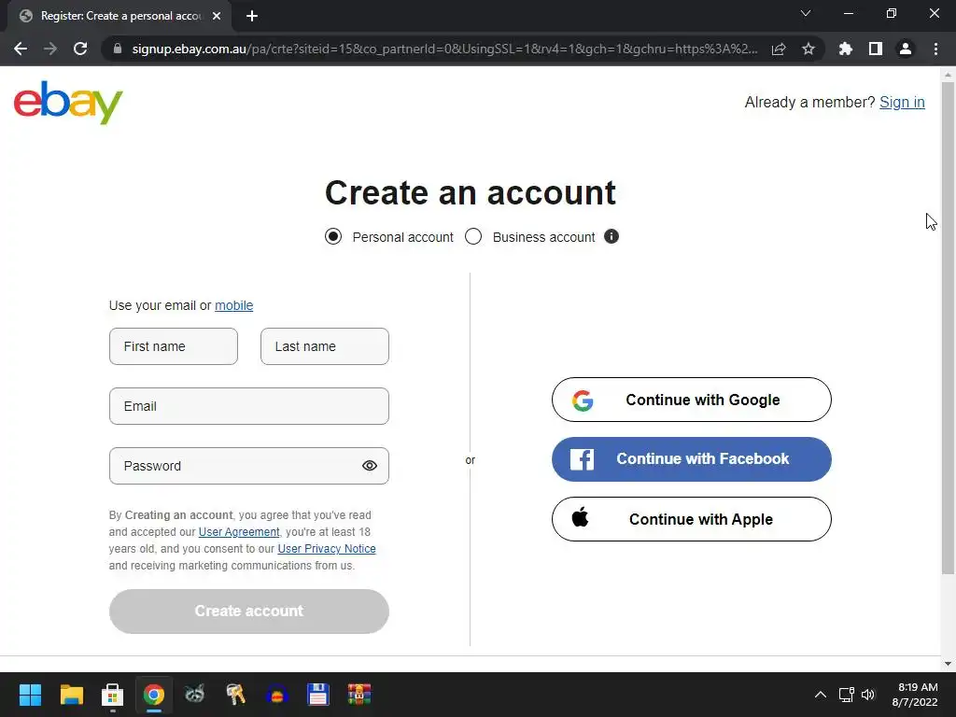This screenshot has height=717, width=956.
Task: Open the User Agreement link
Action: point(239,531)
